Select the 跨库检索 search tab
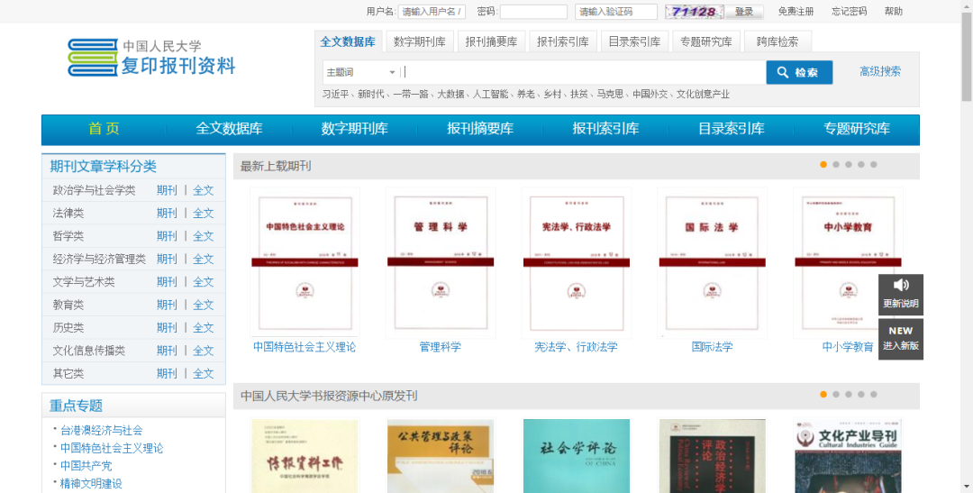973x493 pixels. point(777,41)
